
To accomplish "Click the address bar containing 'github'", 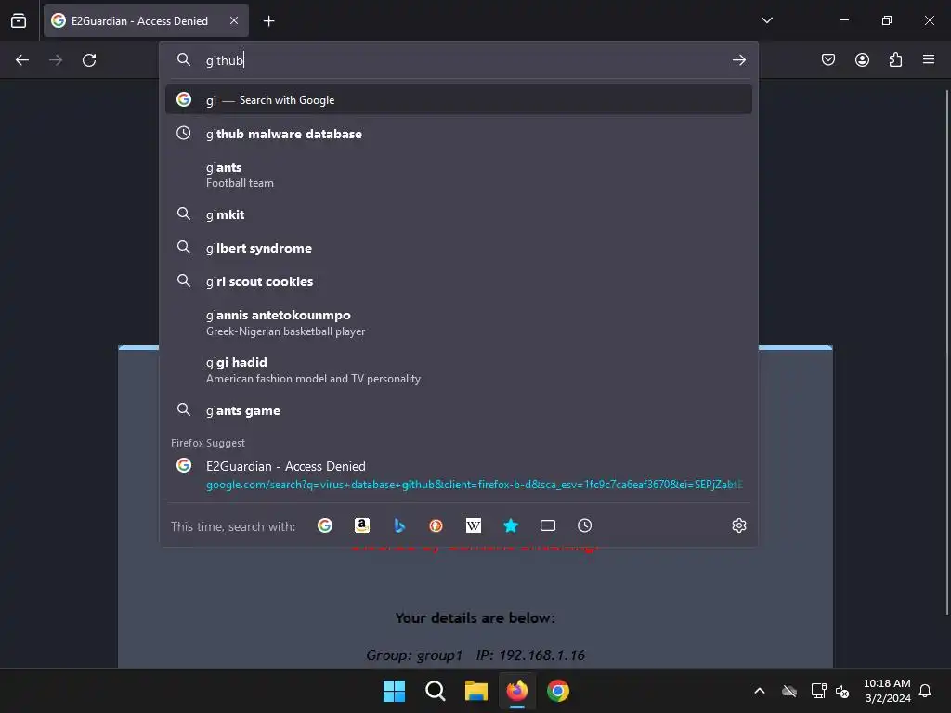I will pyautogui.click(x=461, y=60).
